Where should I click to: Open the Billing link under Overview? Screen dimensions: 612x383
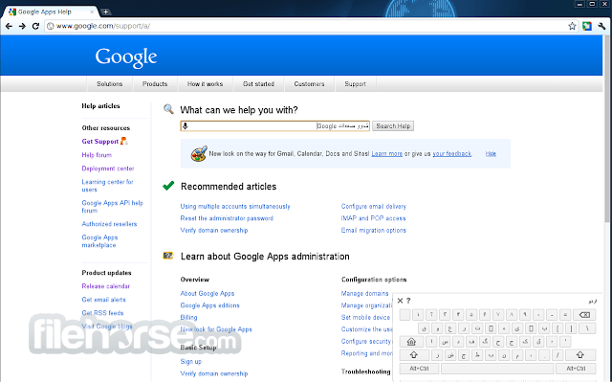click(x=189, y=317)
